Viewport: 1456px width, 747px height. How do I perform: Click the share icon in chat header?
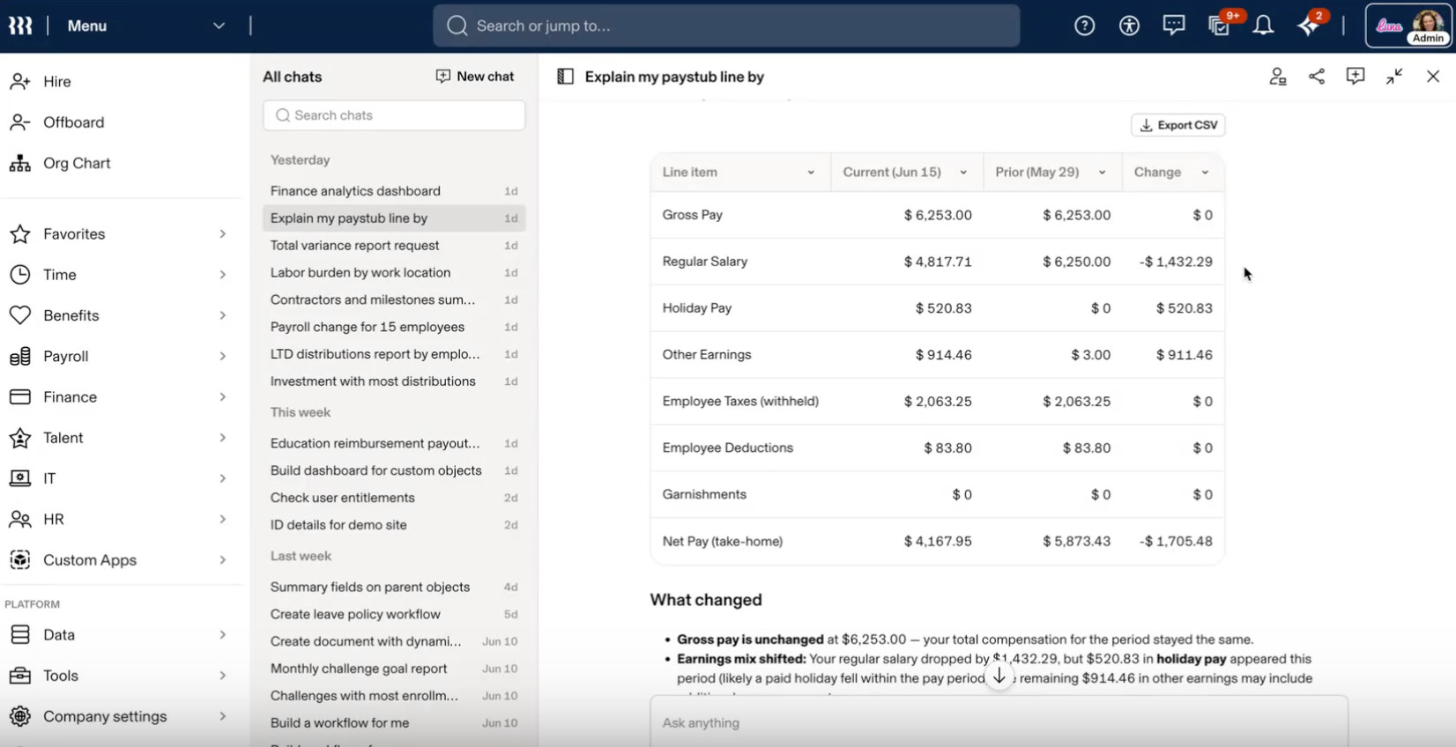click(x=1316, y=77)
